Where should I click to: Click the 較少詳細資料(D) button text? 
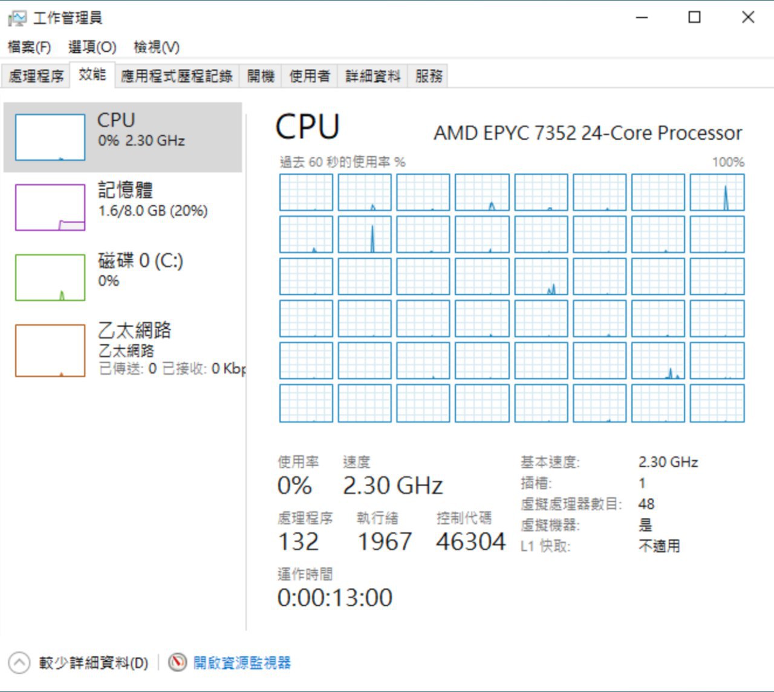[94, 663]
